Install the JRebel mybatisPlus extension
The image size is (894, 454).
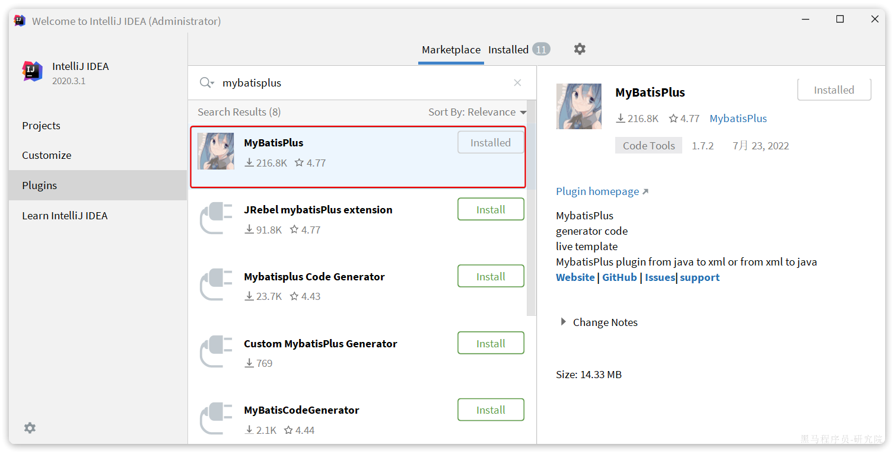pos(491,210)
